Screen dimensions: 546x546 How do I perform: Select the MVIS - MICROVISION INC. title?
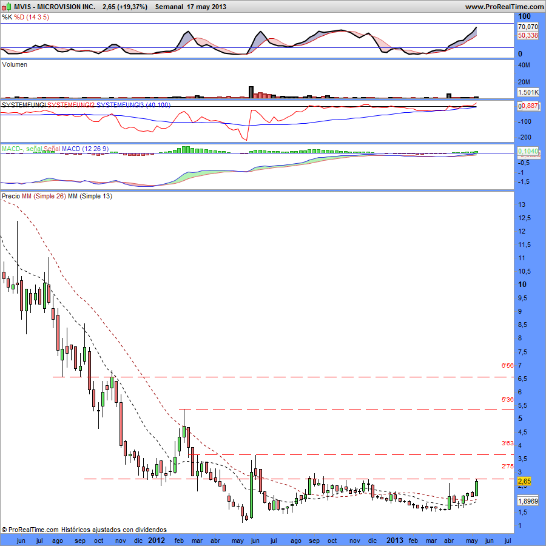point(55,7)
